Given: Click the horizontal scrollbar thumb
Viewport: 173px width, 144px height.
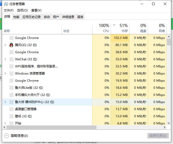Looking at the screenshot, I should [x=51, y=127].
